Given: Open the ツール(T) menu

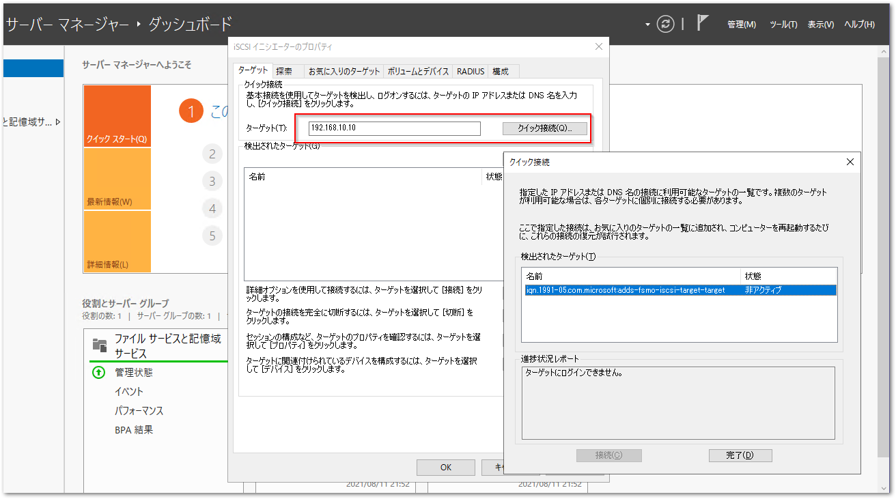Looking at the screenshot, I should click(x=783, y=24).
